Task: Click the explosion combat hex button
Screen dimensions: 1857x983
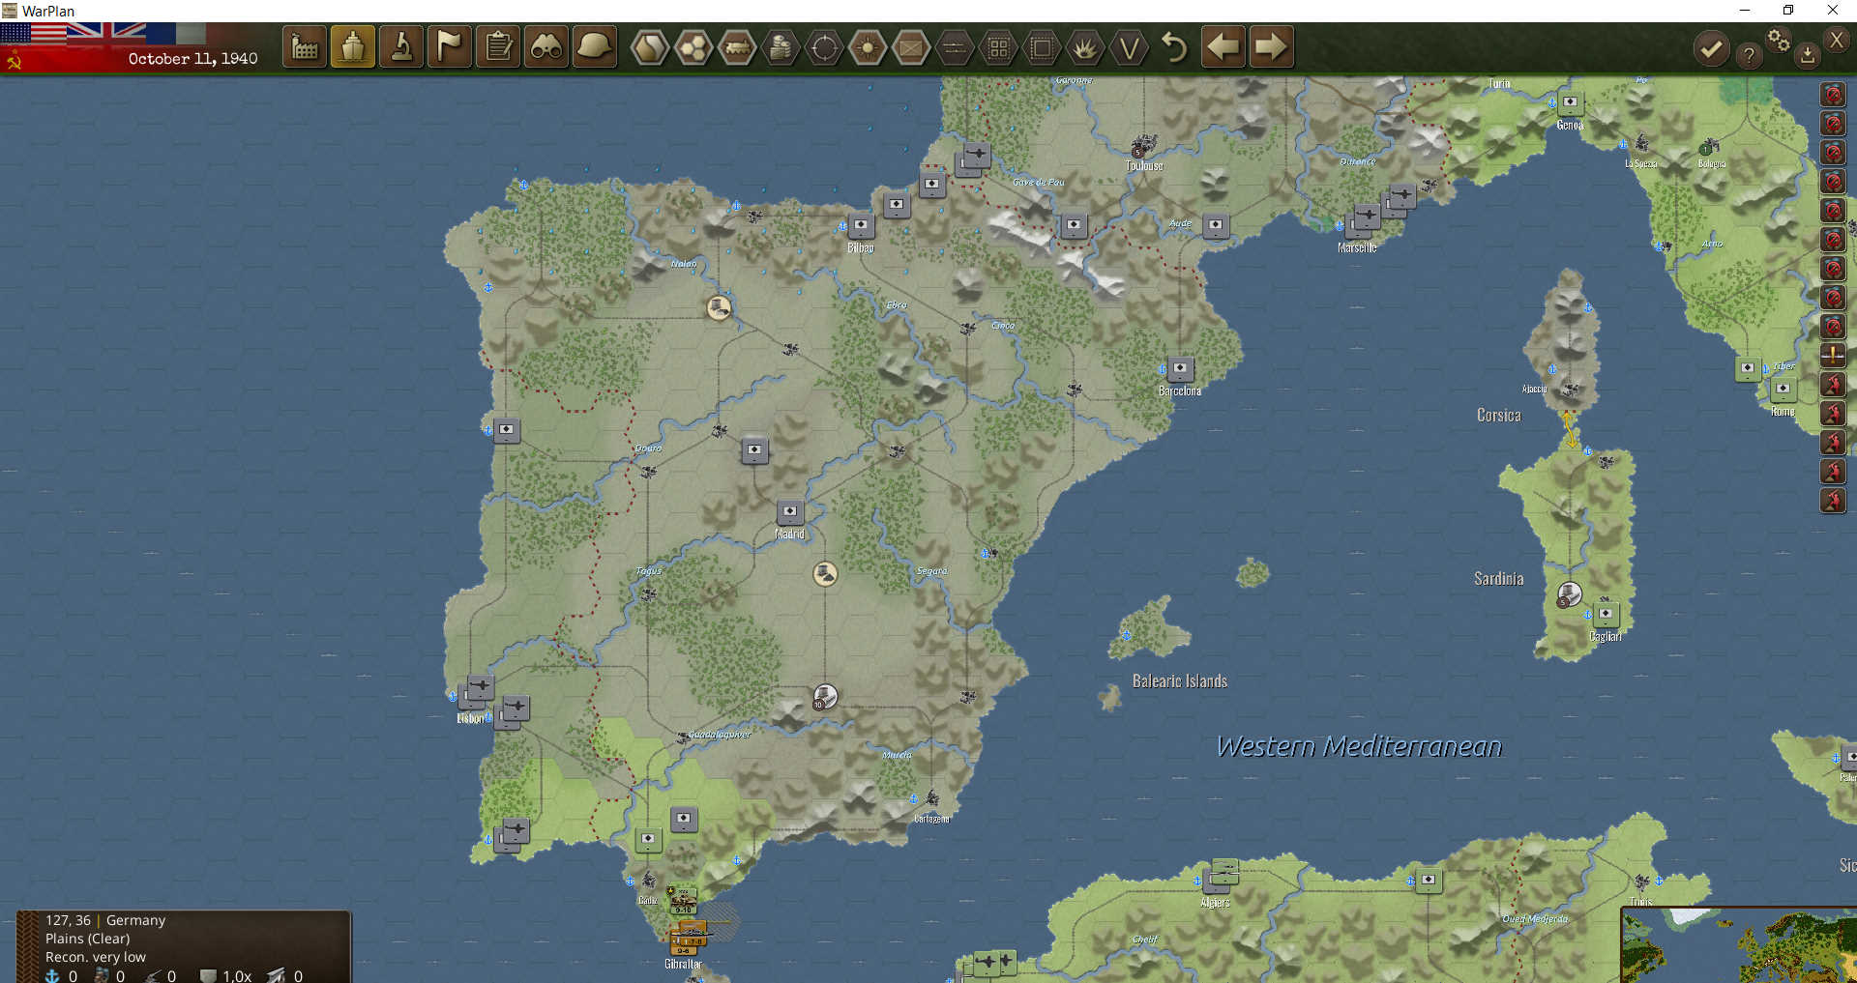Action: pos(1085,47)
